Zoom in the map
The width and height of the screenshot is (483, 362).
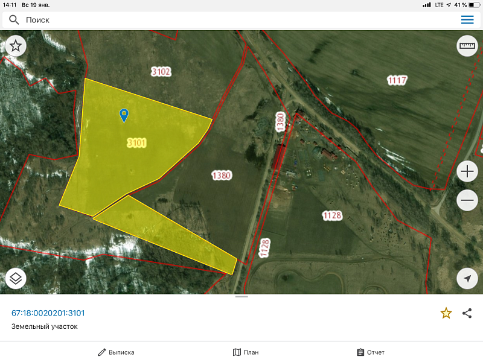coord(467,172)
